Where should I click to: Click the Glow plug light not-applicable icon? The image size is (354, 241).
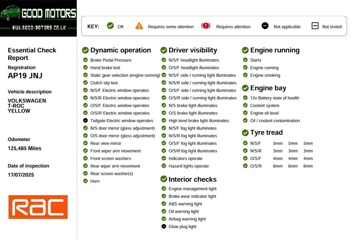coord(164,227)
